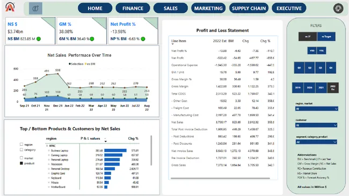349x196 pixels.
Task: Filter by quarter Q4
Action: pos(331,67)
